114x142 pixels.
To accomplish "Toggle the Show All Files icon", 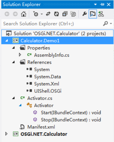I will click(73, 14).
